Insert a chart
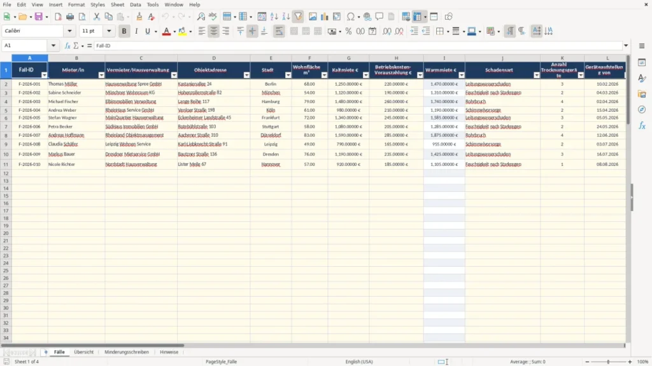 [325, 17]
